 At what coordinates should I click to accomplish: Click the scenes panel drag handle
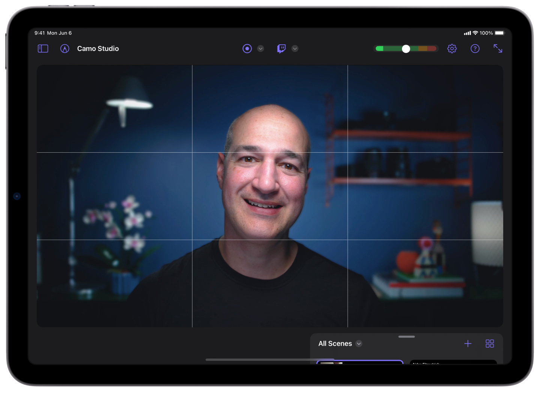406,337
